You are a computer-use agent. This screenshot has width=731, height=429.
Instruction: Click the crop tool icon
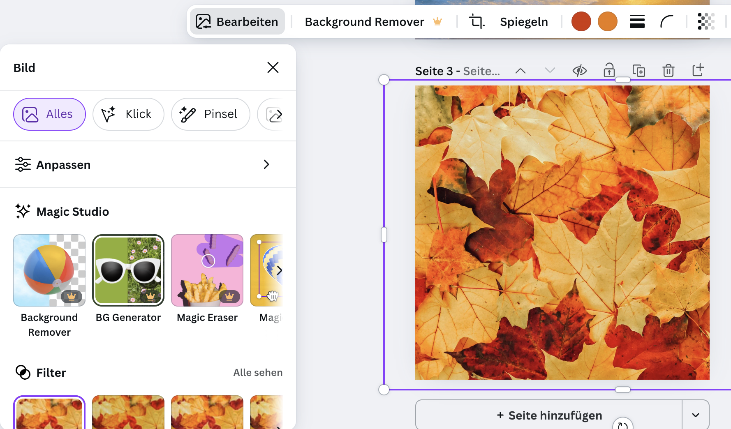(x=477, y=21)
